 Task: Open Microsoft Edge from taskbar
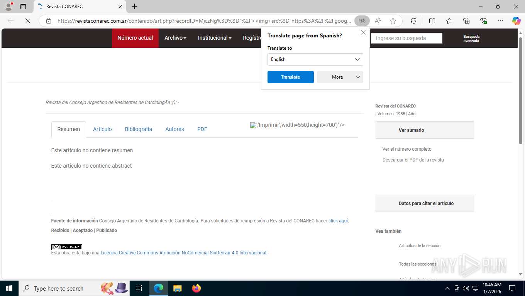158,288
